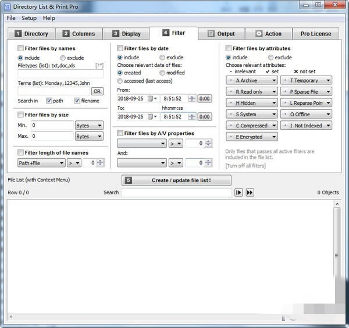This screenshot has width=349, height=328.
Task: Enable Filter files by A/V properties checkbox
Action: point(120,133)
